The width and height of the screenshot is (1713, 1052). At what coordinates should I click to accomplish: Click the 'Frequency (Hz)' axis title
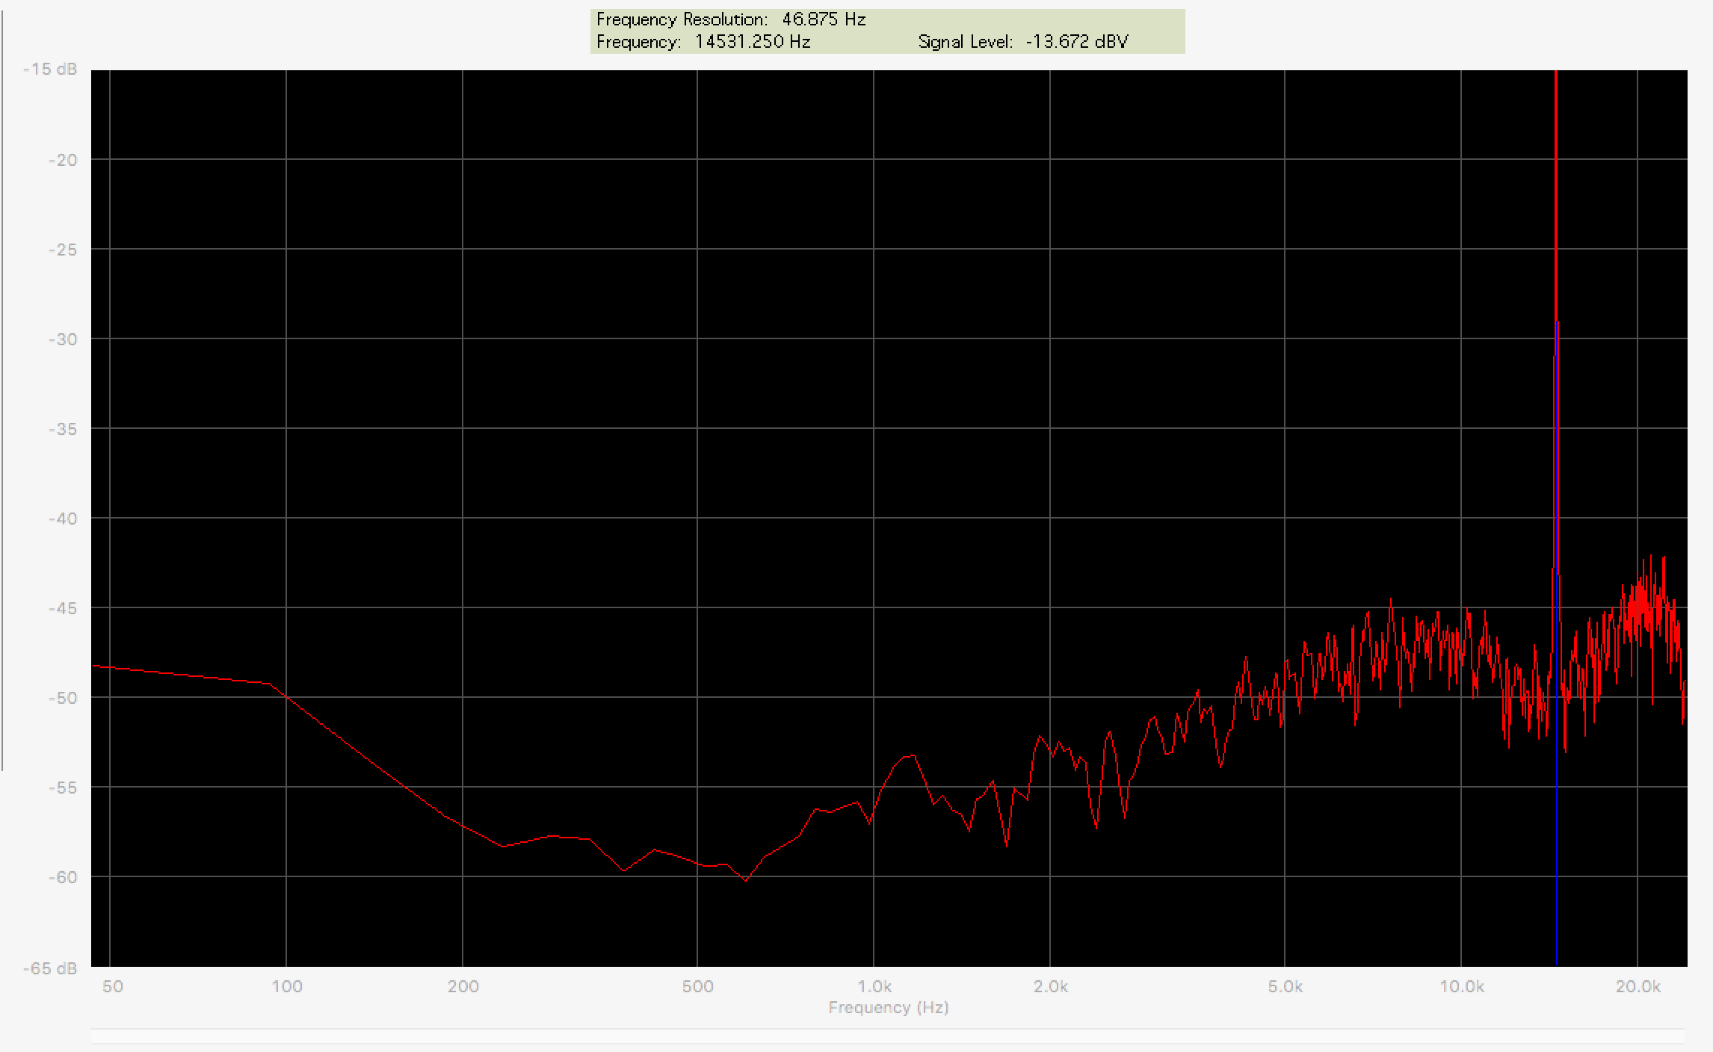pyautogui.click(x=889, y=1007)
